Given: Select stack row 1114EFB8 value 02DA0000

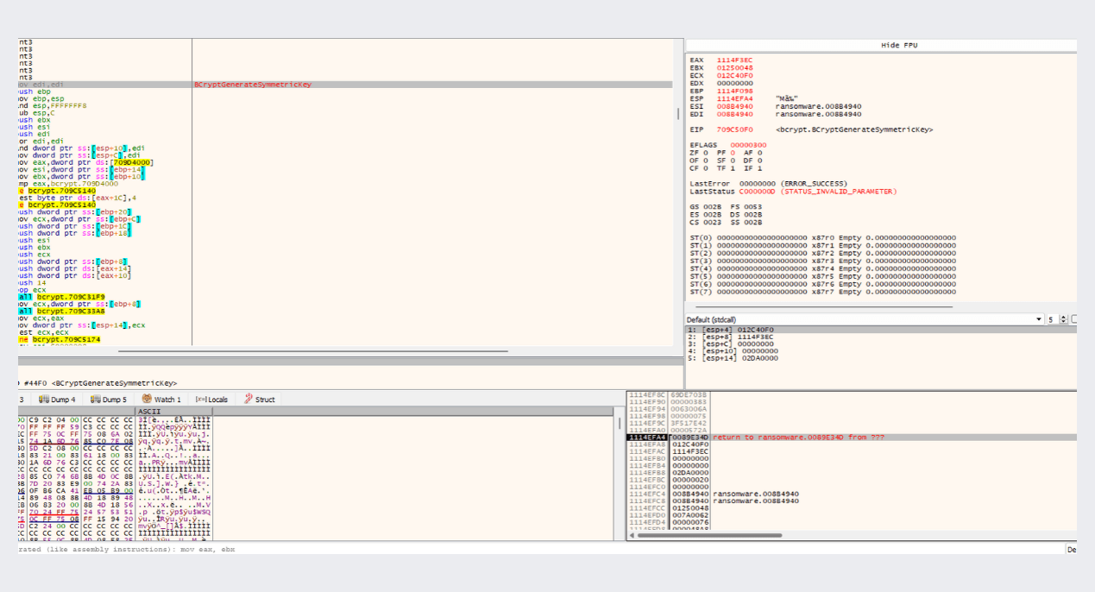Looking at the screenshot, I should [851, 473].
